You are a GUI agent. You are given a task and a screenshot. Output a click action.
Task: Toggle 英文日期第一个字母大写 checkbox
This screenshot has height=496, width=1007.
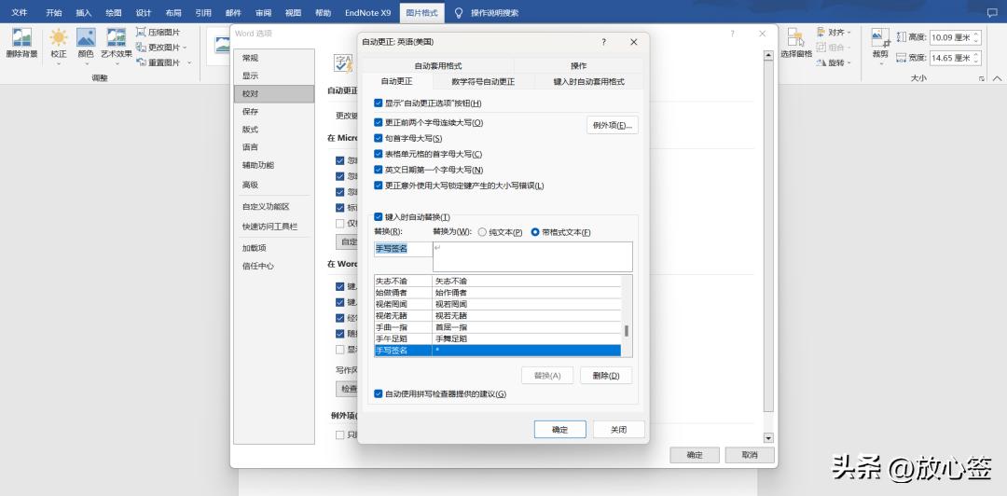point(379,170)
